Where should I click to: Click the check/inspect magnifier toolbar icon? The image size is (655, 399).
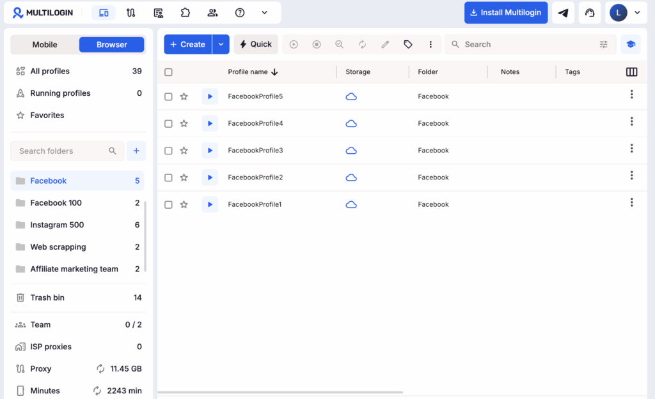(x=339, y=44)
